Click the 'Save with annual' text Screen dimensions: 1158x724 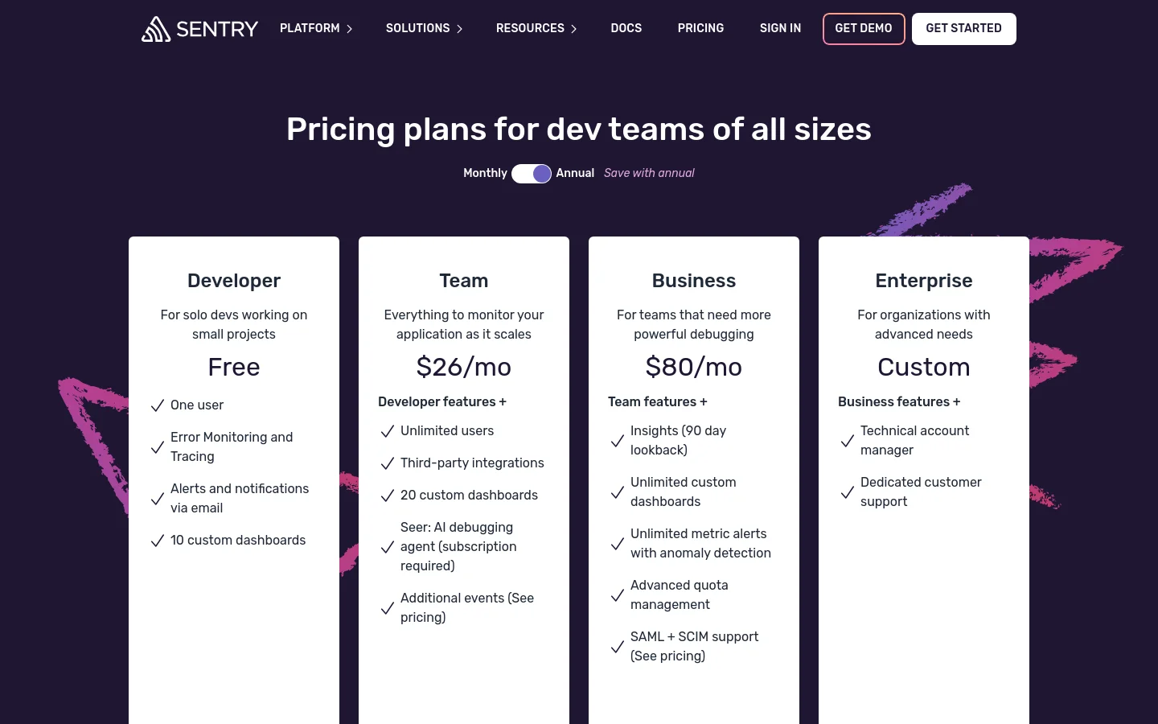(649, 173)
